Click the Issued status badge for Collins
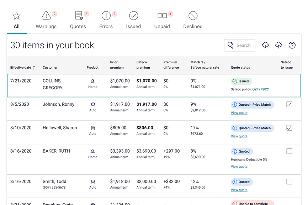 click(x=241, y=81)
